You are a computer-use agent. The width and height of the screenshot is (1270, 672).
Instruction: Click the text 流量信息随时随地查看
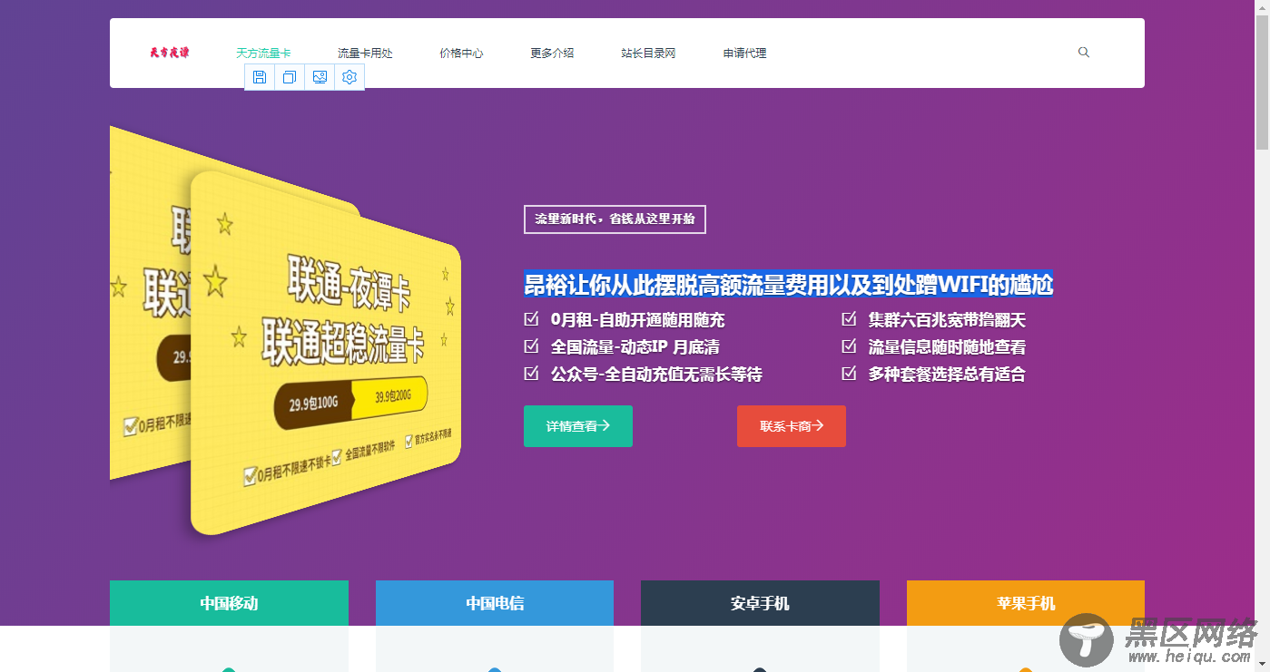coord(947,347)
